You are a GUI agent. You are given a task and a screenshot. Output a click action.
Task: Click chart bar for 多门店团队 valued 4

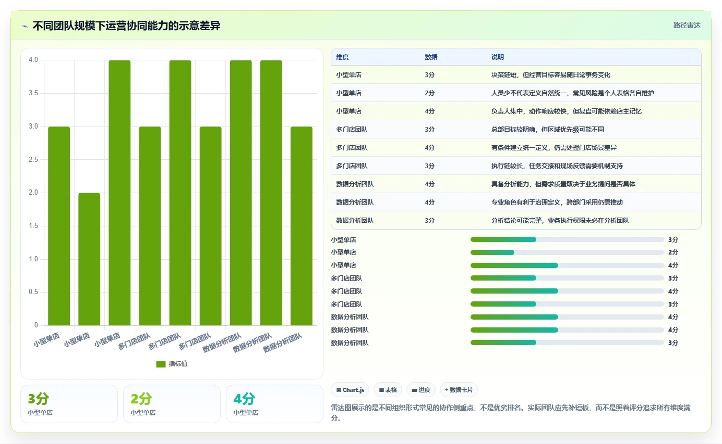coord(180,193)
